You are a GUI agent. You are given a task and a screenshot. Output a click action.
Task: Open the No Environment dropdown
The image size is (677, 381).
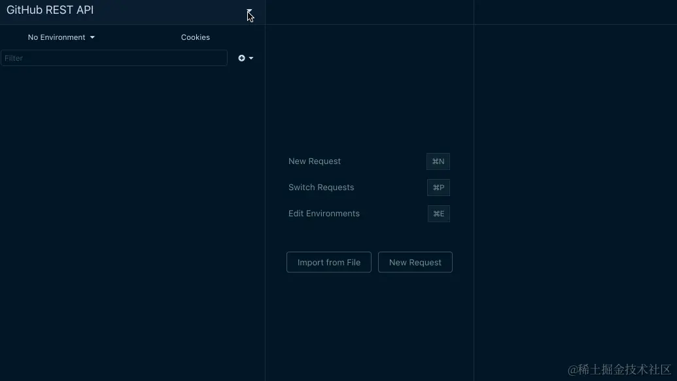(61, 37)
